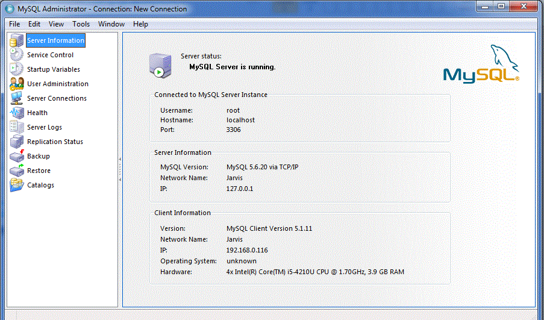Minimize the MySQL Administrator window
Screen dimensions: 544x320
click(x=485, y=7)
